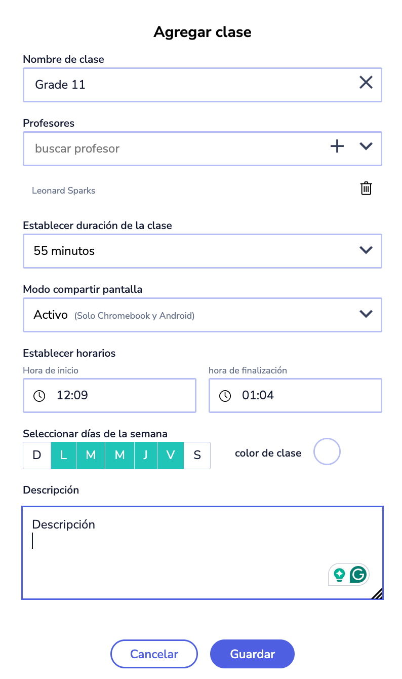Open Grammarly icon in description box

point(358,575)
